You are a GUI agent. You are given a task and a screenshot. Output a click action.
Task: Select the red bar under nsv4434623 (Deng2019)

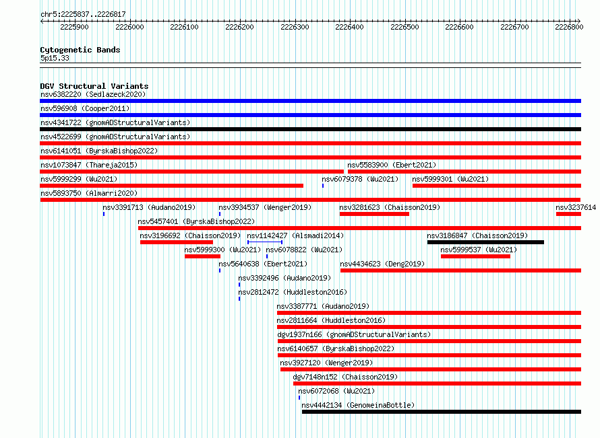(460, 270)
